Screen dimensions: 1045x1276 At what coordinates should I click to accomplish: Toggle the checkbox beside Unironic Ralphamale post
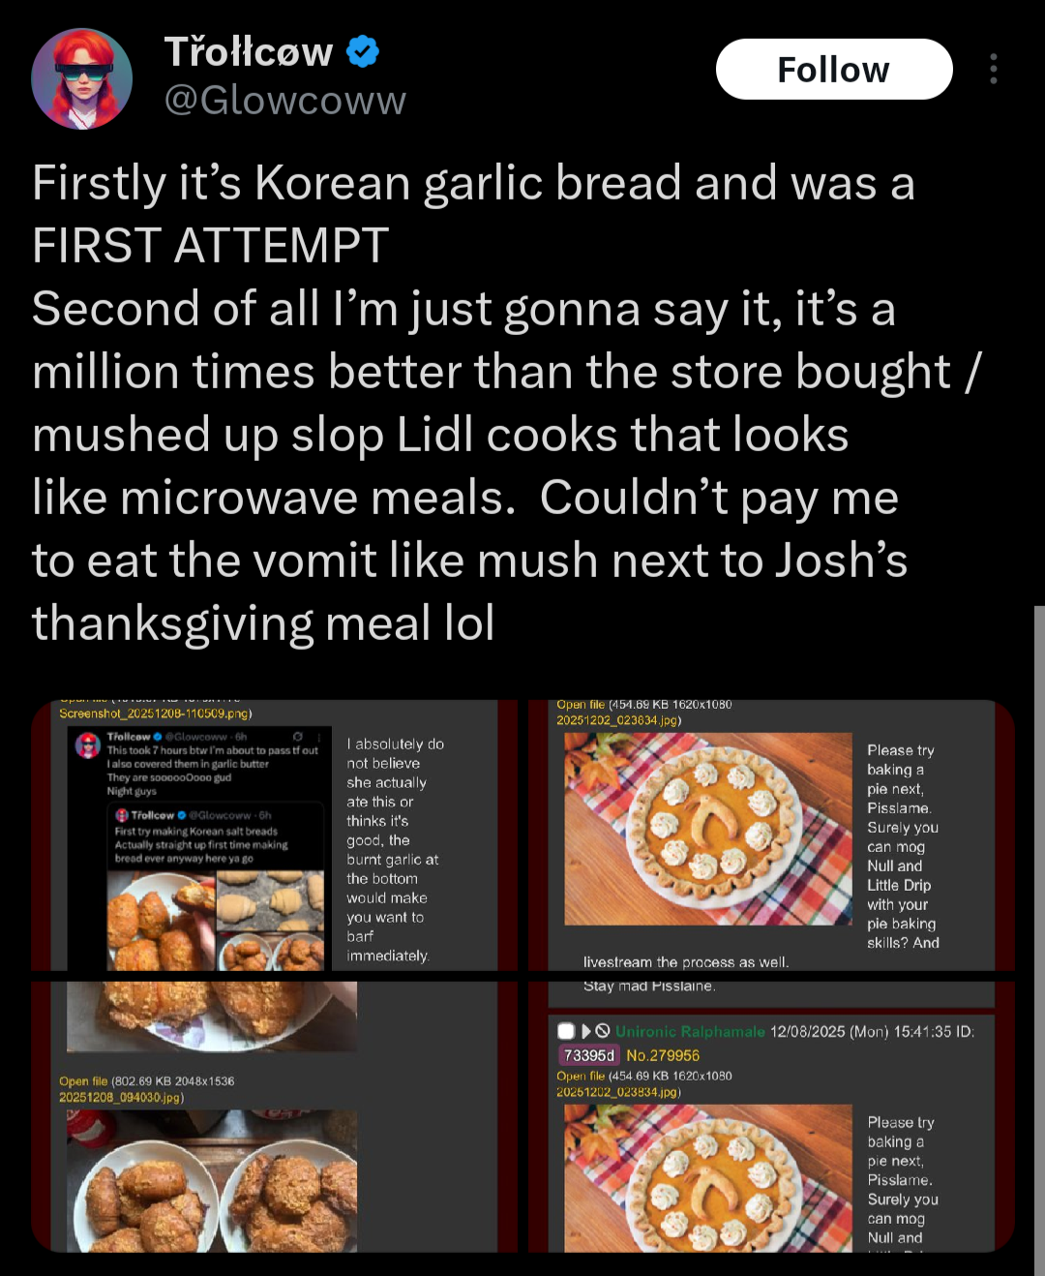pos(566,1031)
